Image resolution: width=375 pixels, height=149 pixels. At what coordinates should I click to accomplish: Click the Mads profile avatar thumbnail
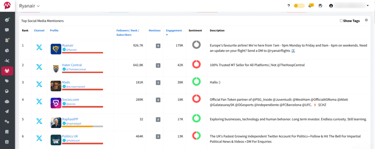pyautogui.click(x=56, y=86)
